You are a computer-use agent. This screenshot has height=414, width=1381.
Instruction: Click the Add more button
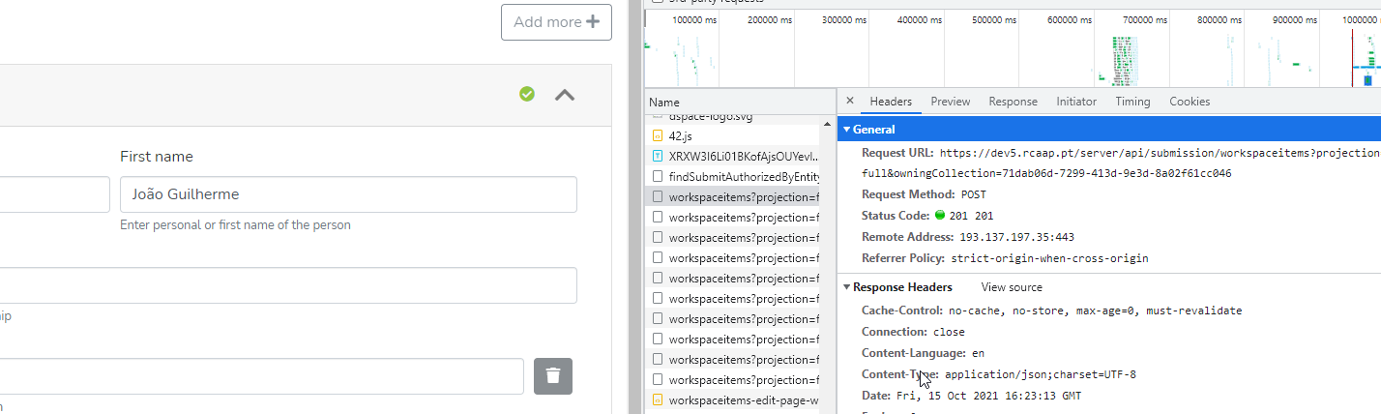click(x=556, y=21)
